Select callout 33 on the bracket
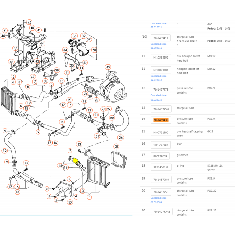The width and height of the screenshot is (235, 235). coord(85,63)
